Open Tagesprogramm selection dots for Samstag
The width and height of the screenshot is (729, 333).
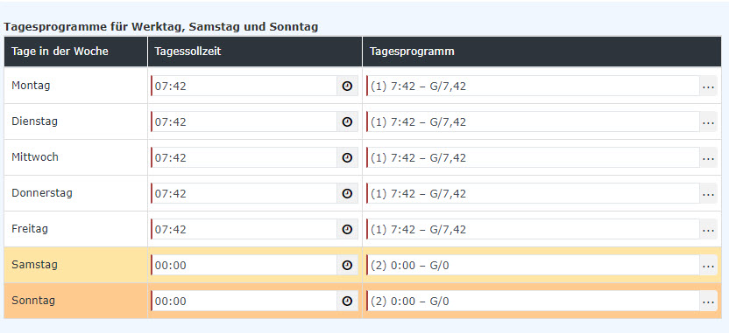[x=708, y=265]
